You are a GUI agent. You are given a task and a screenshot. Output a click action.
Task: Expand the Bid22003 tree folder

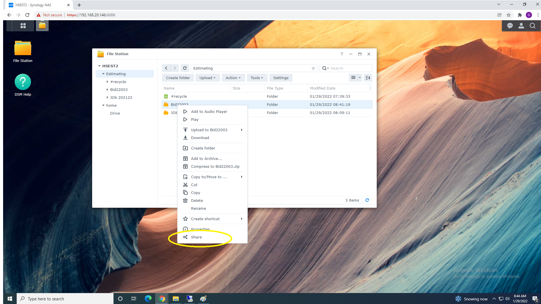107,90
